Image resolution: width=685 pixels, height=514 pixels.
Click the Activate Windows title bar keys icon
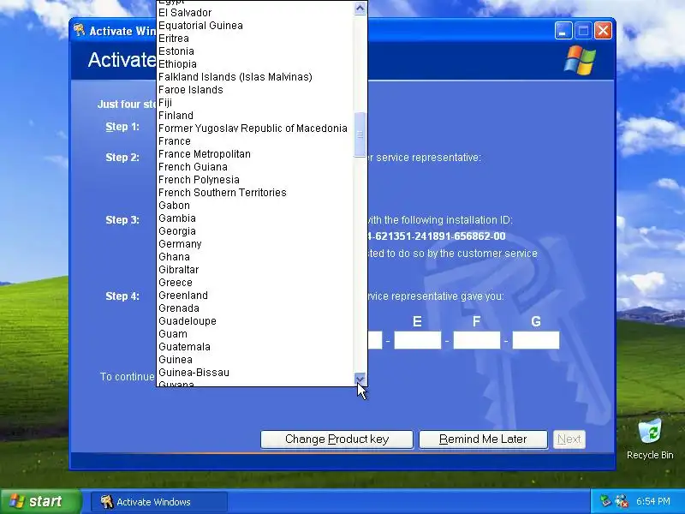coord(79,30)
